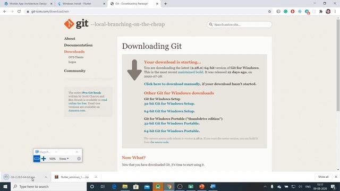340x191 pixels.
Task: Switch to Chrome on the taskbar
Action: click(169, 186)
